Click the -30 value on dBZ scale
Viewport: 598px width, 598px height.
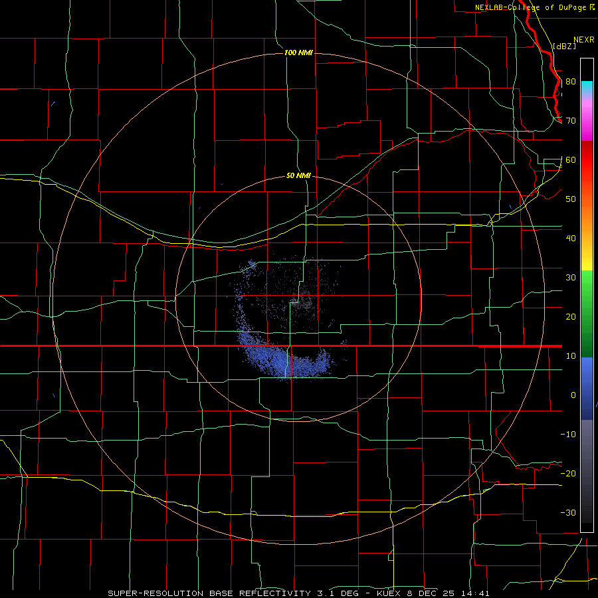click(568, 512)
